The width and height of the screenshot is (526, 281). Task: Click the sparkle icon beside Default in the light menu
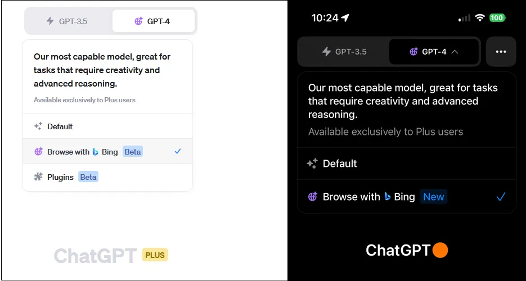(38, 126)
